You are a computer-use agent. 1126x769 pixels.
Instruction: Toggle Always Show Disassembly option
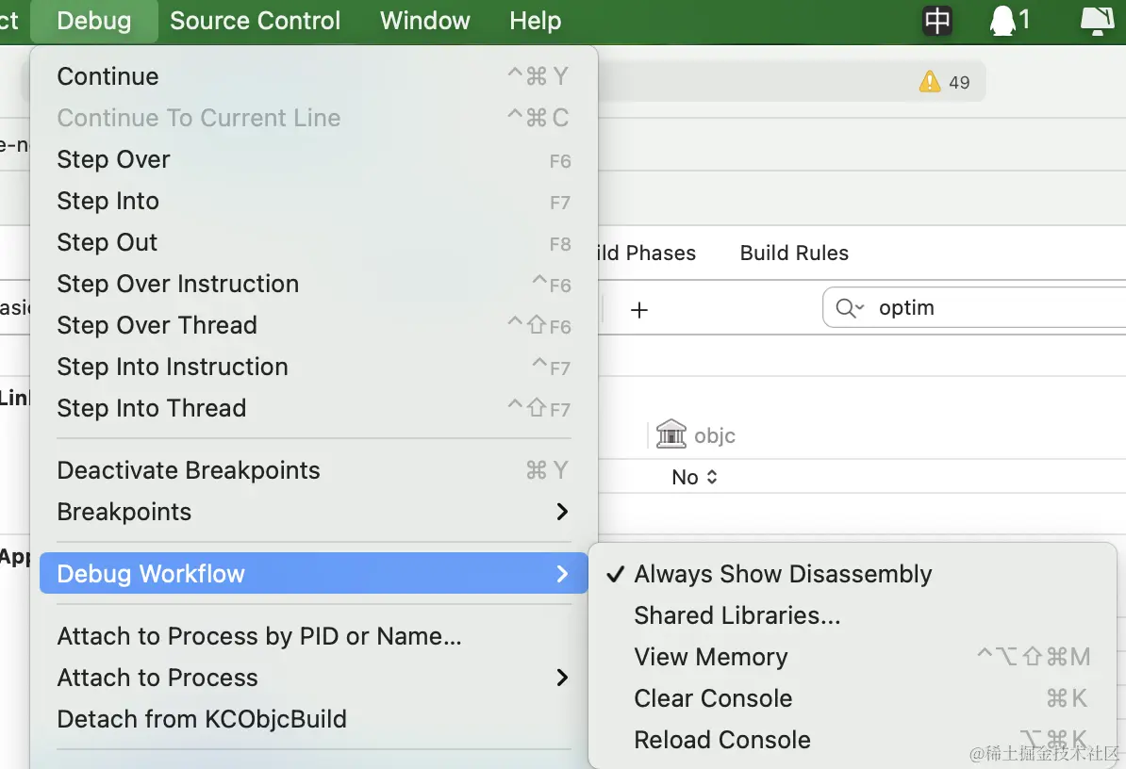click(783, 574)
